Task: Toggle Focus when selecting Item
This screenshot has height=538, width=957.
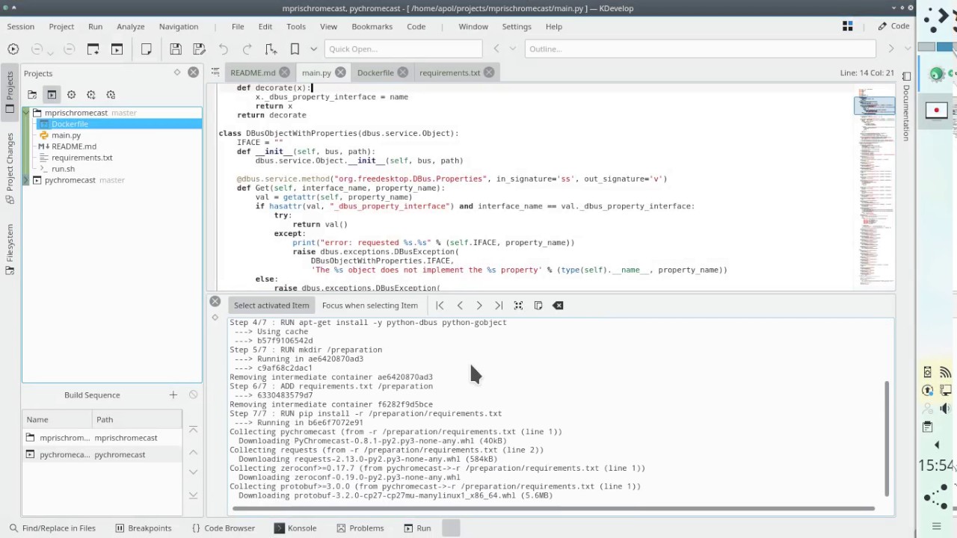Action: point(370,305)
